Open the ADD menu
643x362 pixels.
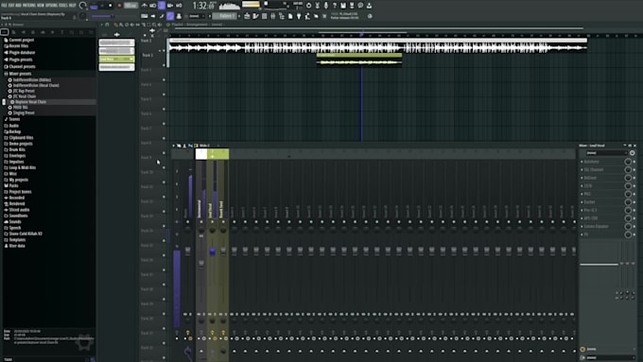click(19, 6)
